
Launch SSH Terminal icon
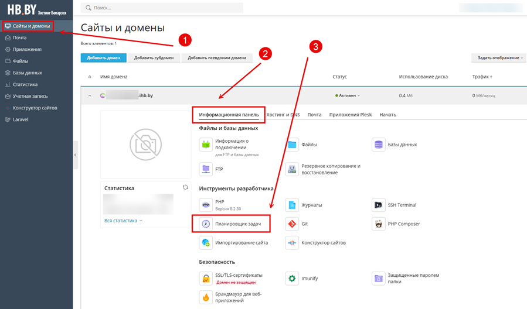pyautogui.click(x=378, y=205)
